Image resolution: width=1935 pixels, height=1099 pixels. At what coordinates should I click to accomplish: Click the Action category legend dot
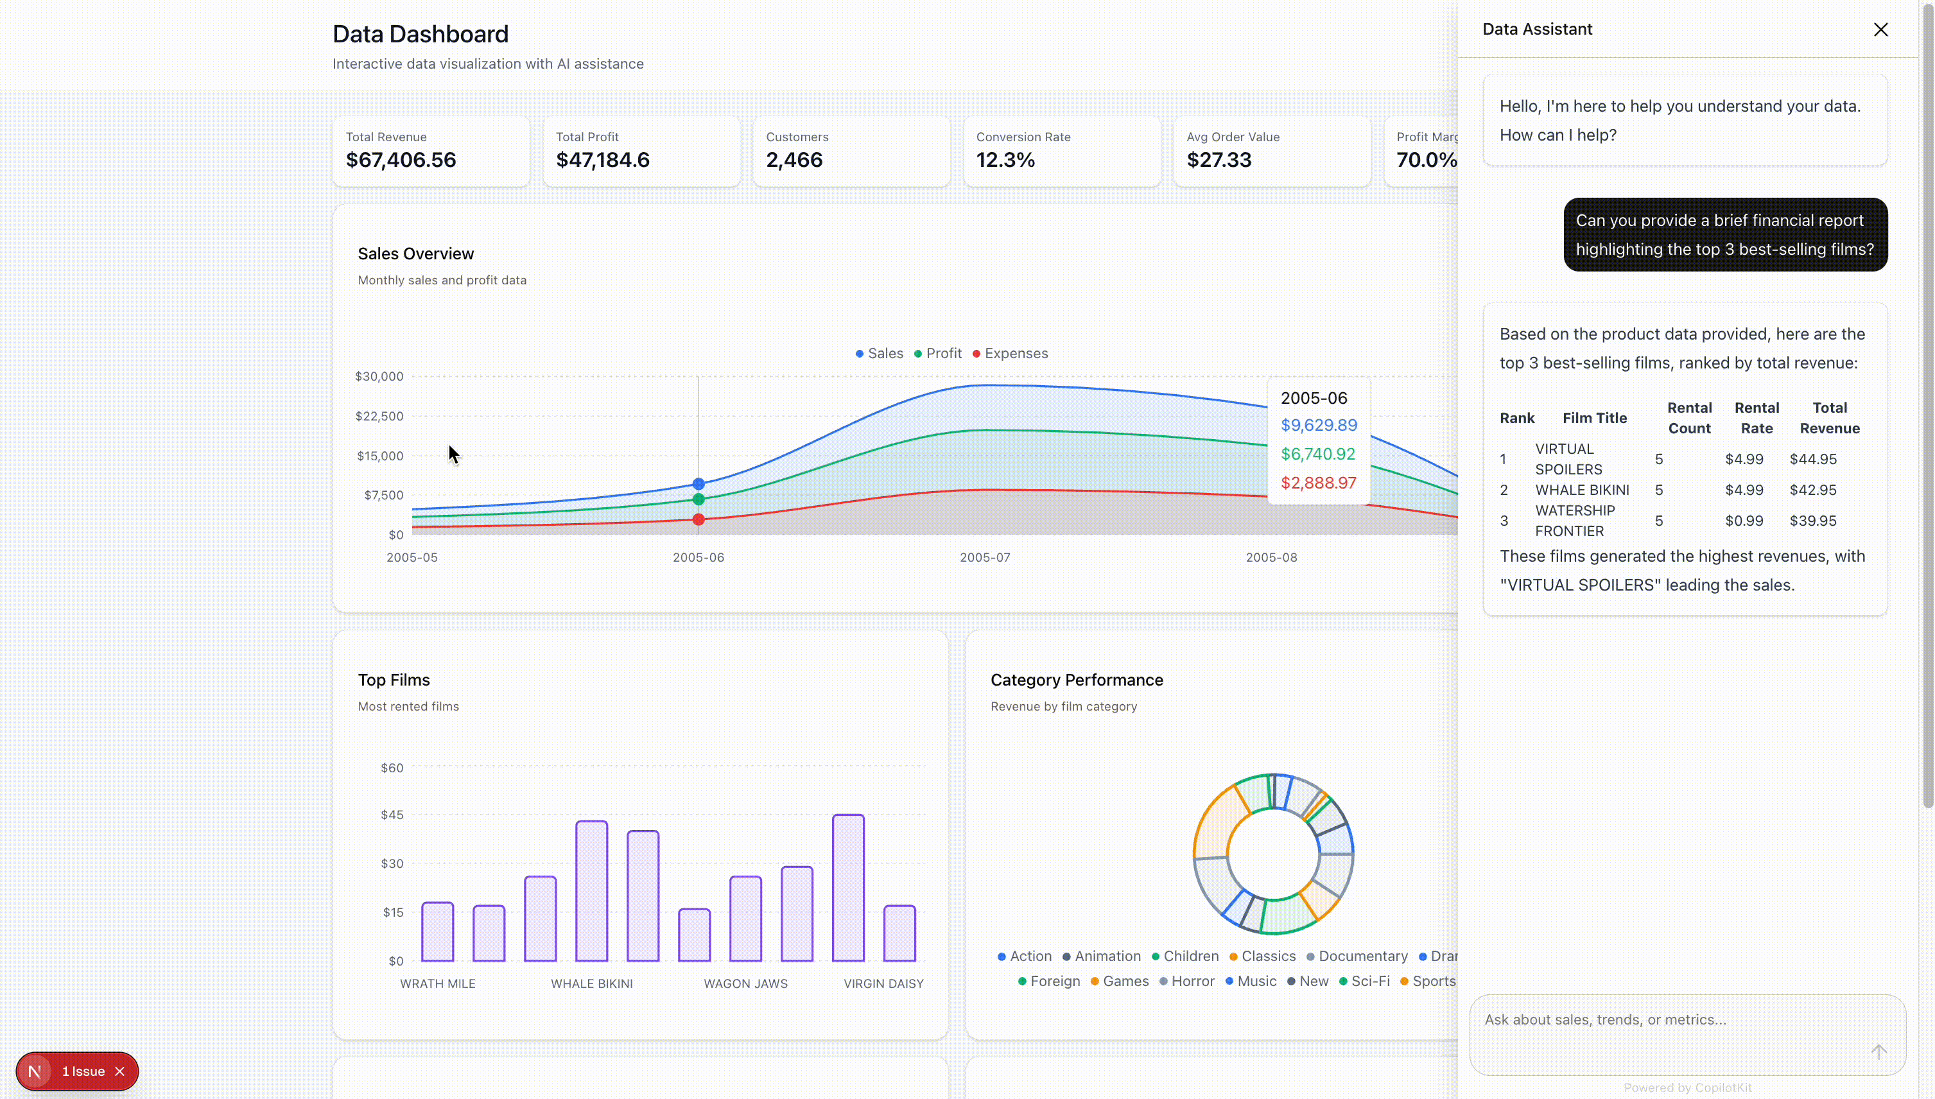(x=1002, y=956)
